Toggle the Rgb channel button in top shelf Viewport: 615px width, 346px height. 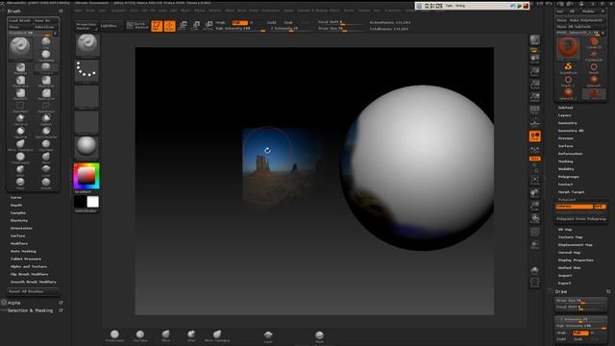click(240, 22)
